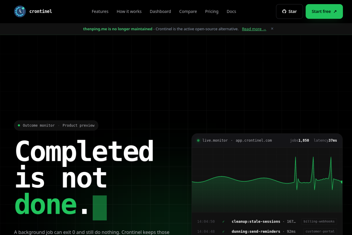
Task: Click app.crontinel.com in monitor header
Action: [254, 141]
